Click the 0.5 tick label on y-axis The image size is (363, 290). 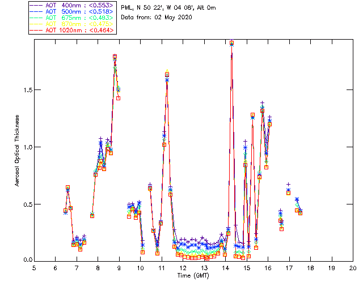[x=26, y=204]
